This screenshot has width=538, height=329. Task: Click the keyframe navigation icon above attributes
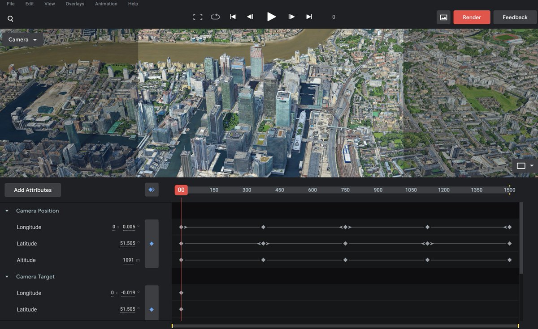[x=152, y=190]
